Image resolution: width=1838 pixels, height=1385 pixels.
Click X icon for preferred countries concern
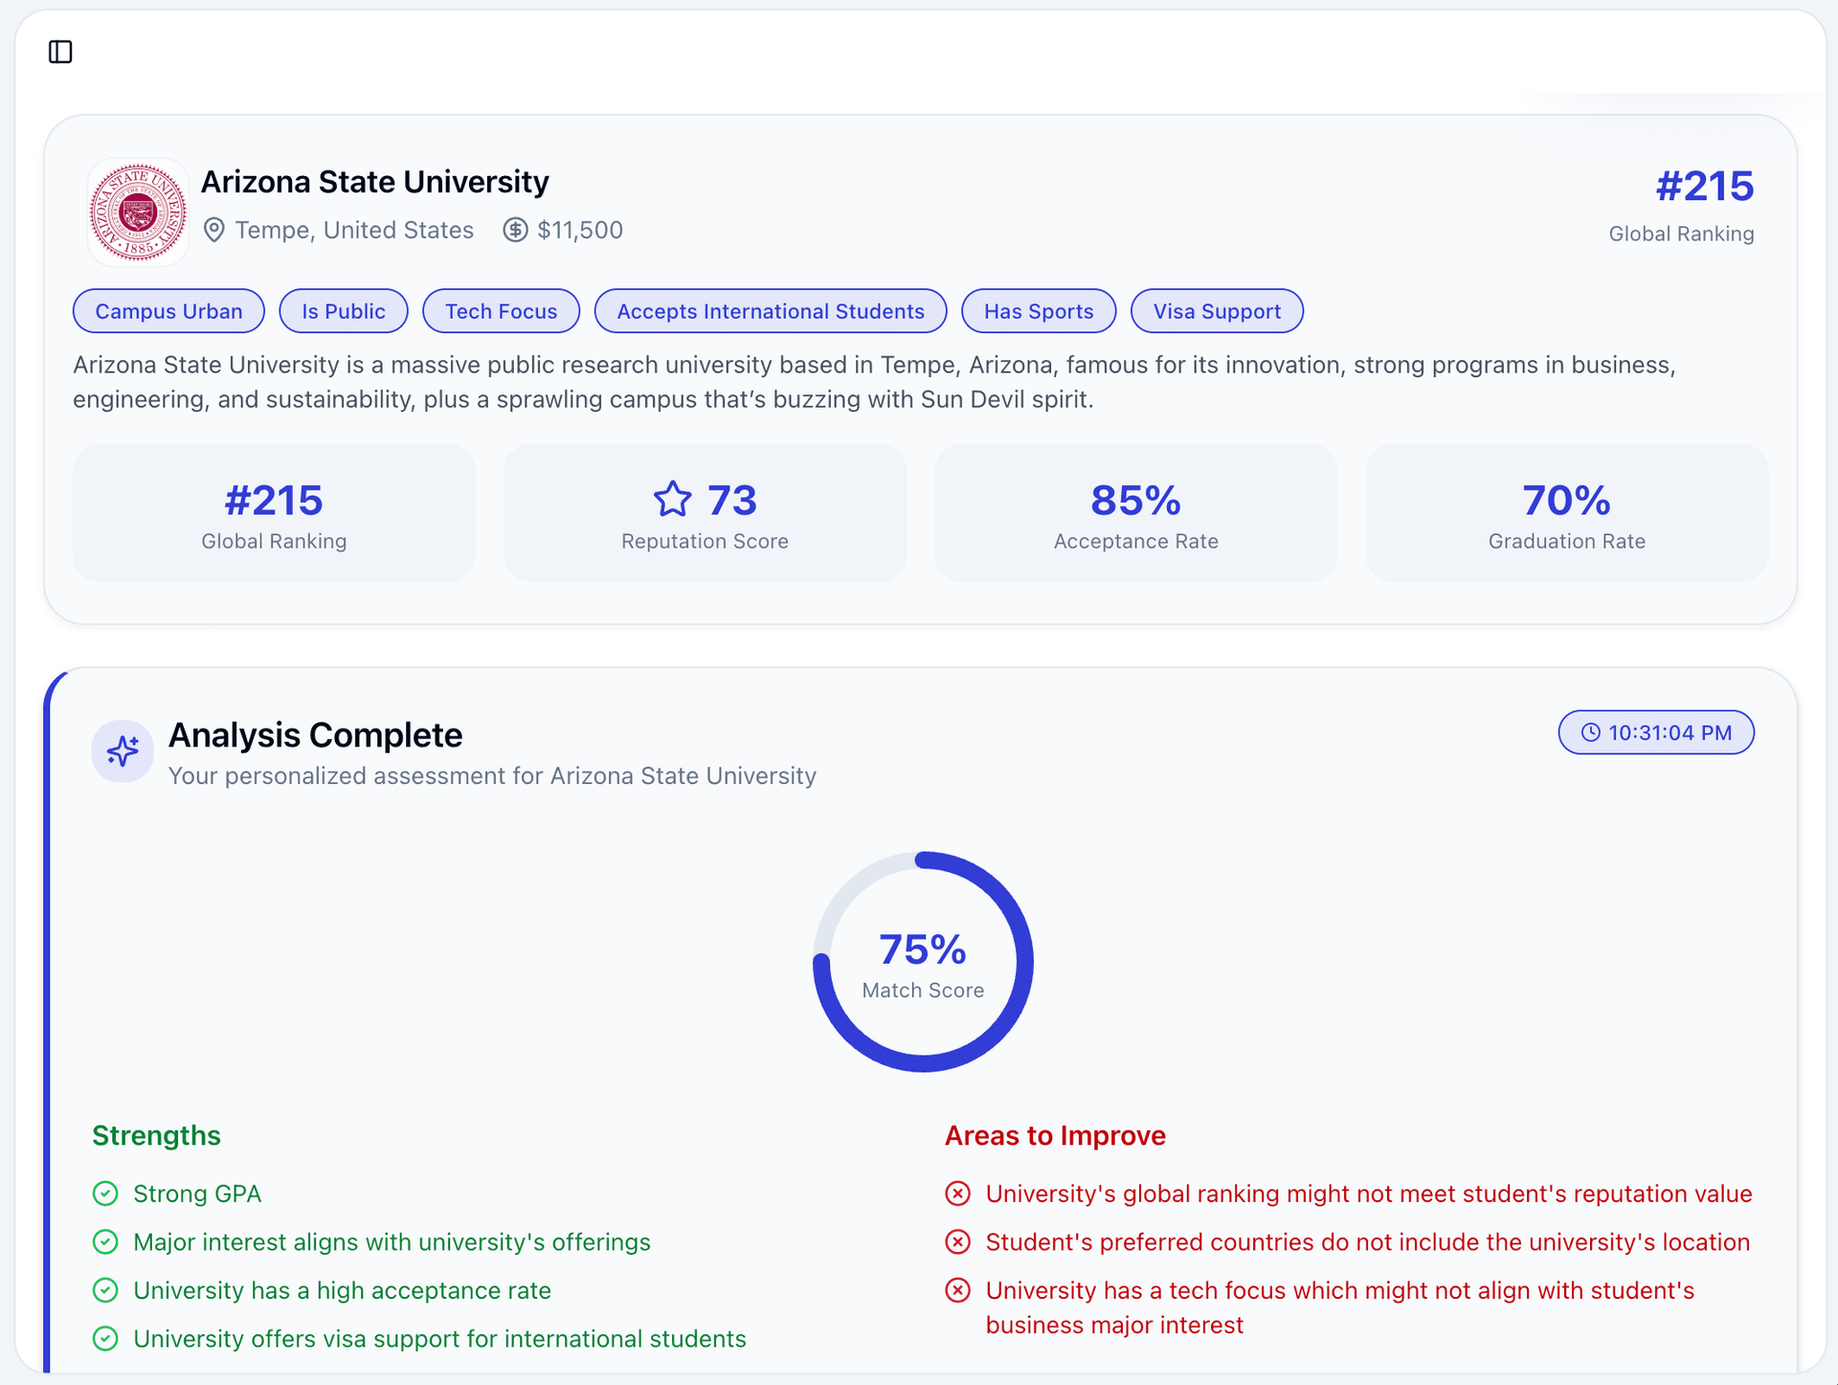[958, 1242]
